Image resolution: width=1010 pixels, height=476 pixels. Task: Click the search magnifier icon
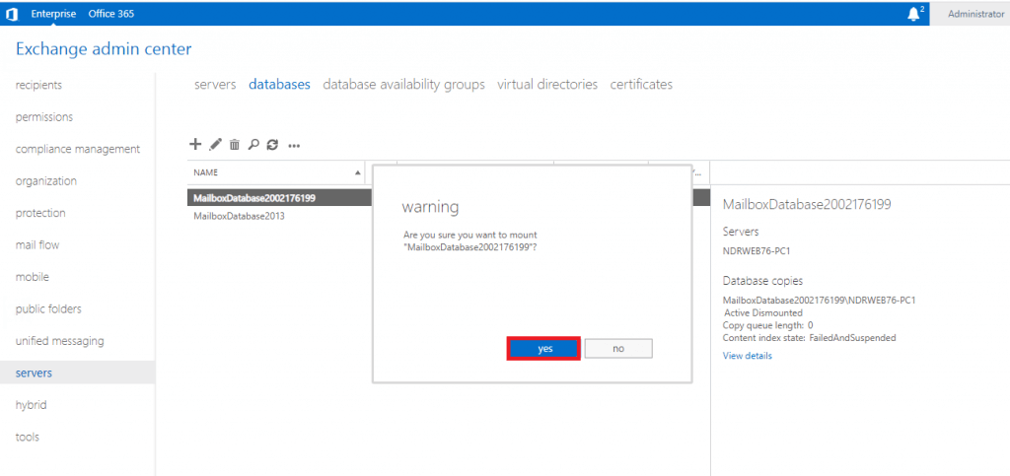point(253,145)
